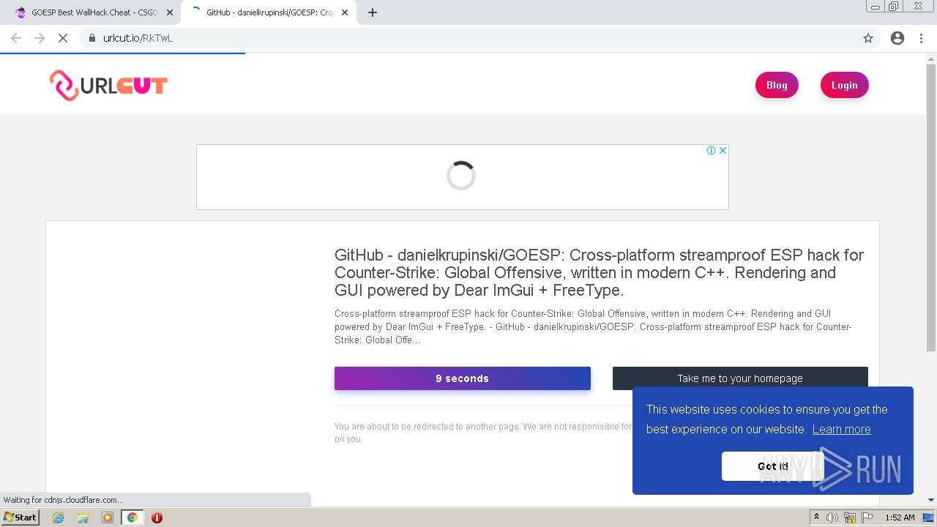
Task: Click the browser forward arrow
Action: click(40, 38)
